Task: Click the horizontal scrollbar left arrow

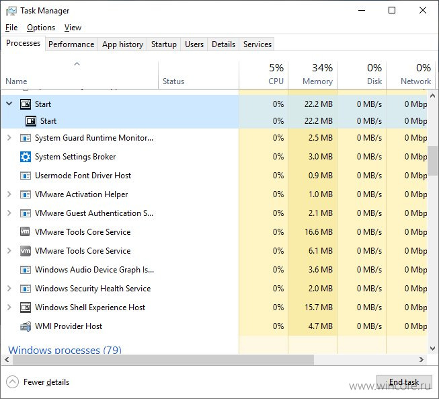Action: (7, 359)
